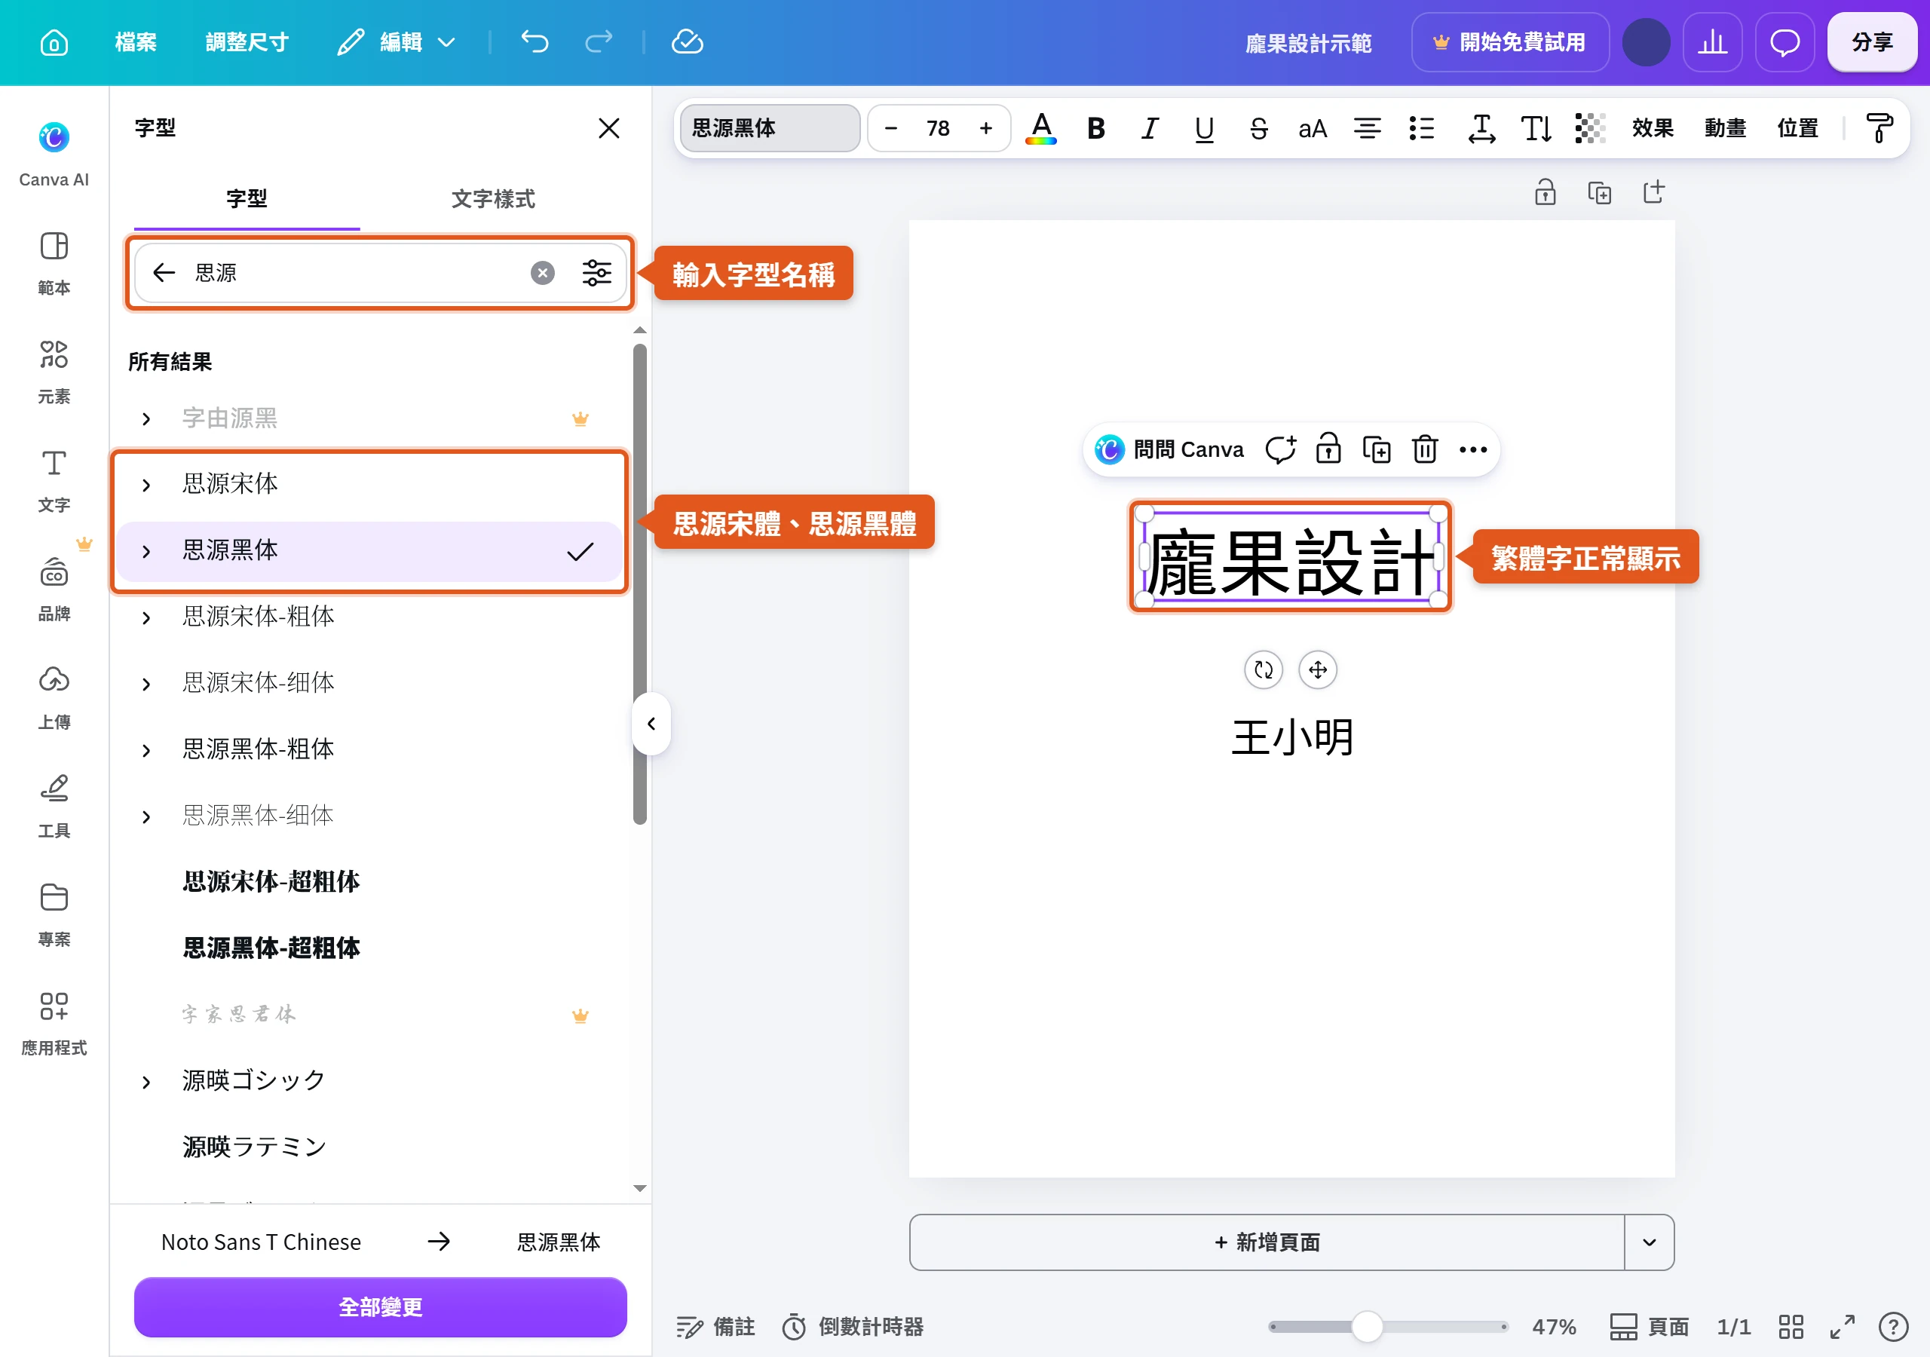This screenshot has width=1930, height=1357.
Task: Undo the last action
Action: coord(535,41)
